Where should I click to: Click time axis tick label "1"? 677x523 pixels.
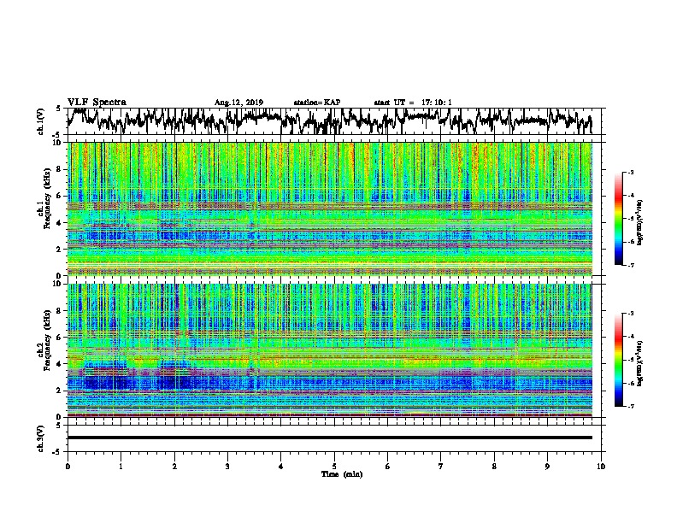pyautogui.click(x=121, y=467)
